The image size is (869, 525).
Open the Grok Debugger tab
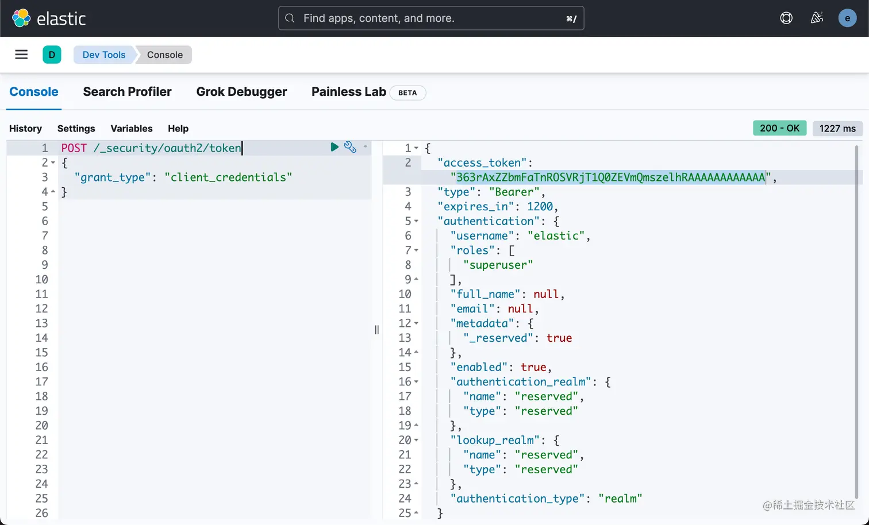(x=241, y=92)
